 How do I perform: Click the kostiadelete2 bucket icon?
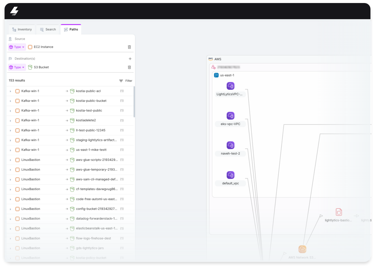72,121
